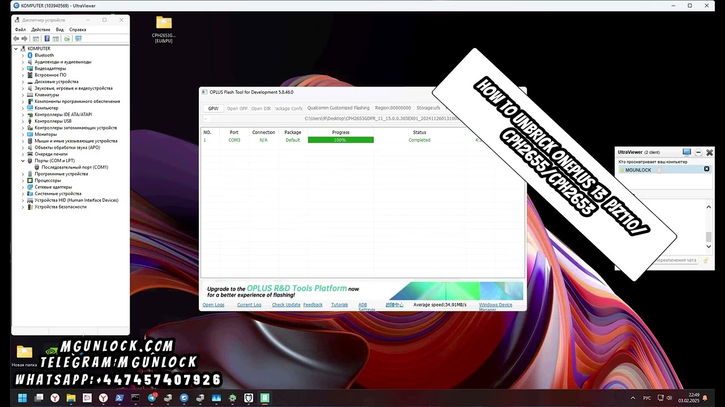This screenshot has height=407, width=725.
Task: Open Telegram from the taskbar
Action: (152, 398)
